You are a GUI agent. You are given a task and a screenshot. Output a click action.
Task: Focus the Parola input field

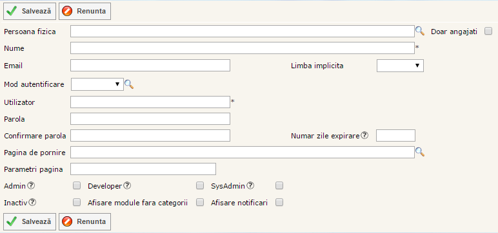point(150,119)
